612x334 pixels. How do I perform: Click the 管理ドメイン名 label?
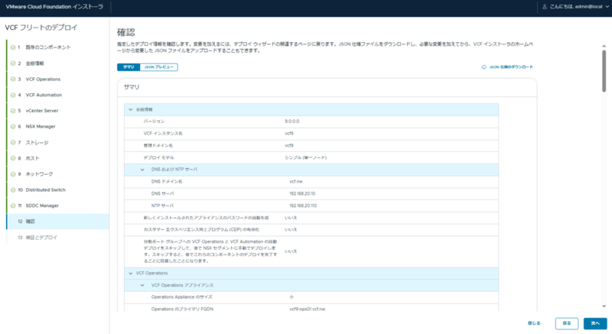[x=158, y=145]
